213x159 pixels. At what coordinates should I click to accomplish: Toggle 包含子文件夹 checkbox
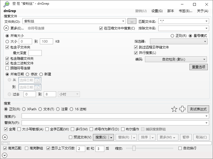tap(7, 47)
